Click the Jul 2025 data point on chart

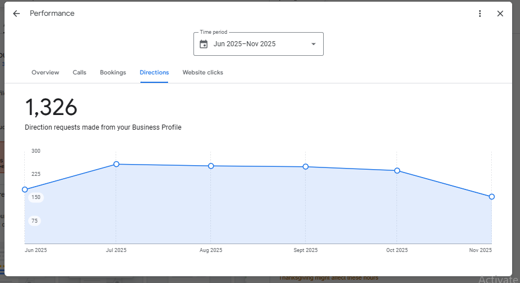[x=116, y=164]
